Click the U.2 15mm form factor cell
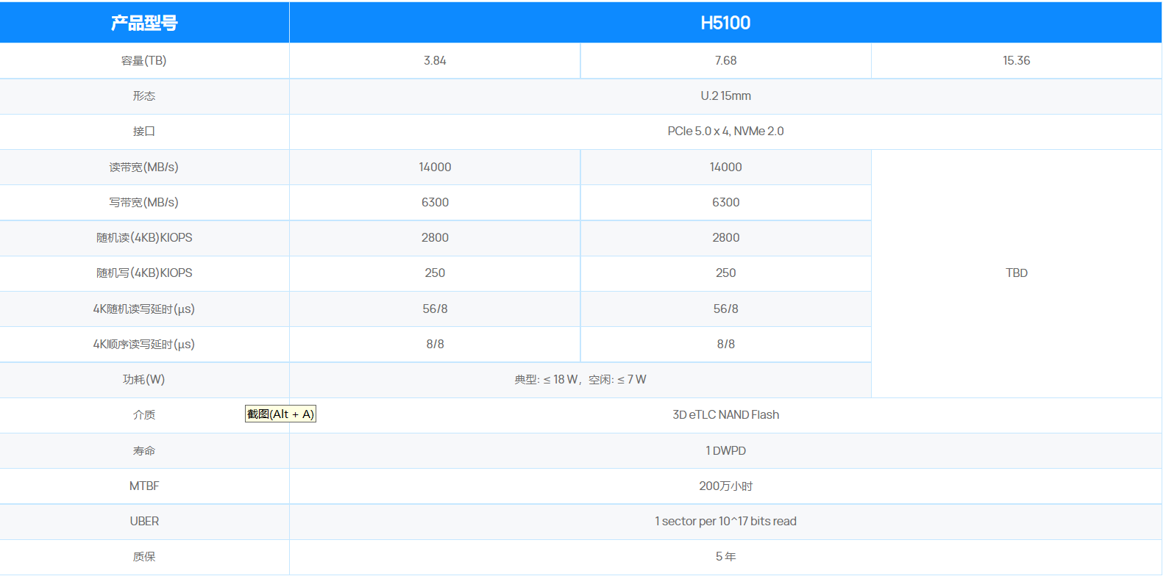1166x576 pixels. tap(725, 96)
